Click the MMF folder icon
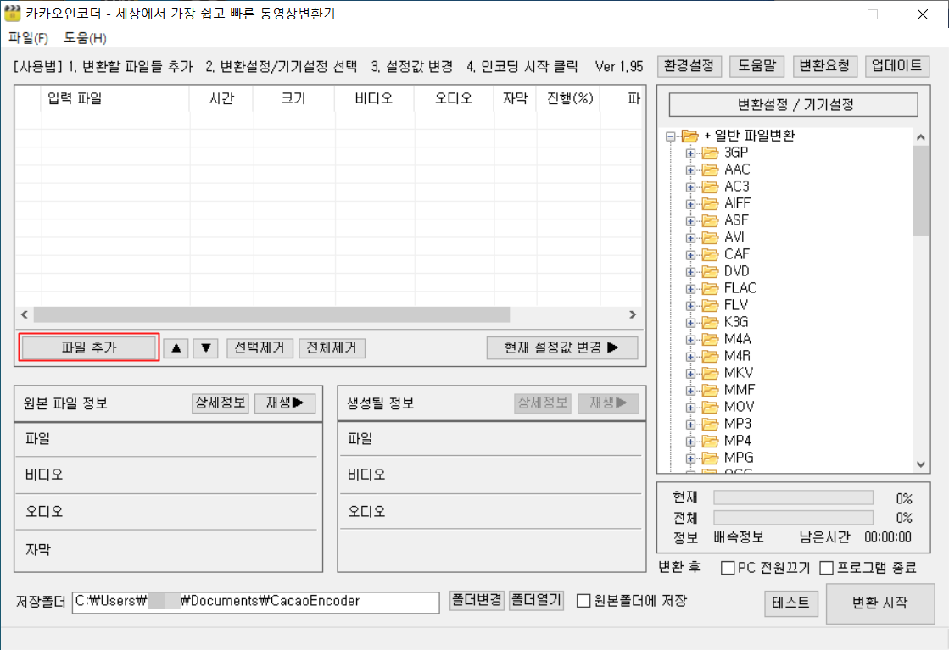Image resolution: width=949 pixels, height=650 pixels. click(x=710, y=390)
